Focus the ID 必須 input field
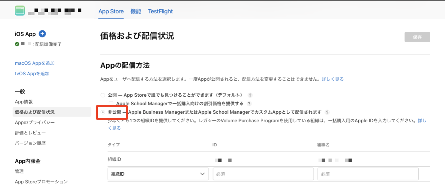The image size is (445, 193). click(263, 174)
